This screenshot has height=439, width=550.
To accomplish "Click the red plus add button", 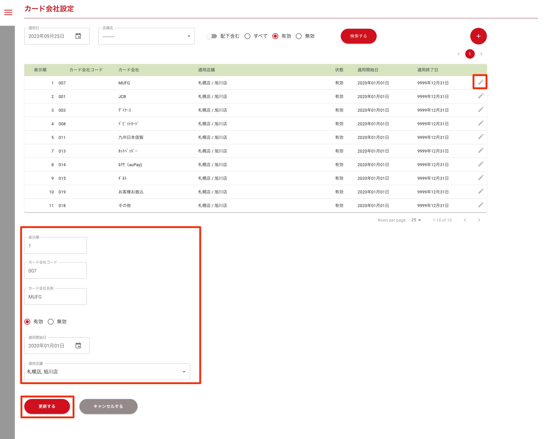I will click(x=478, y=36).
